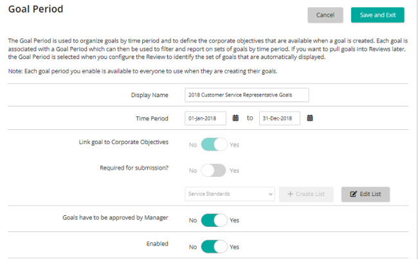The width and height of the screenshot is (418, 259).
Task: Click the start date field 01-Jan-2018
Action: pyautogui.click(x=205, y=118)
